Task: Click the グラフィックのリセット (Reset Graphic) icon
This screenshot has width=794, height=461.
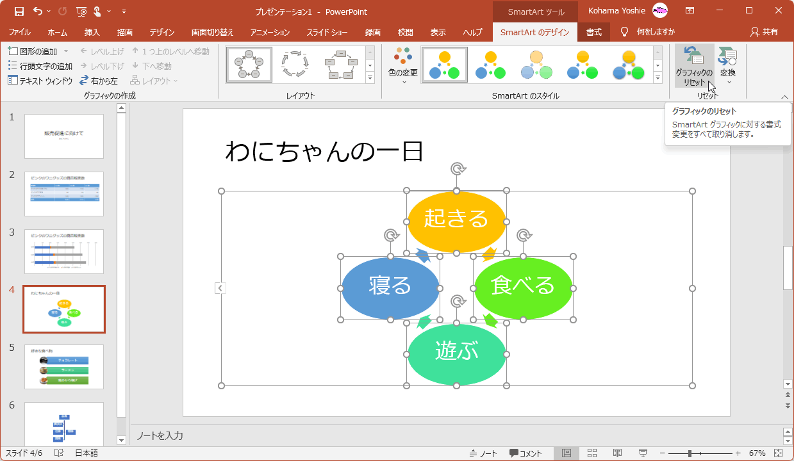Action: point(693,64)
